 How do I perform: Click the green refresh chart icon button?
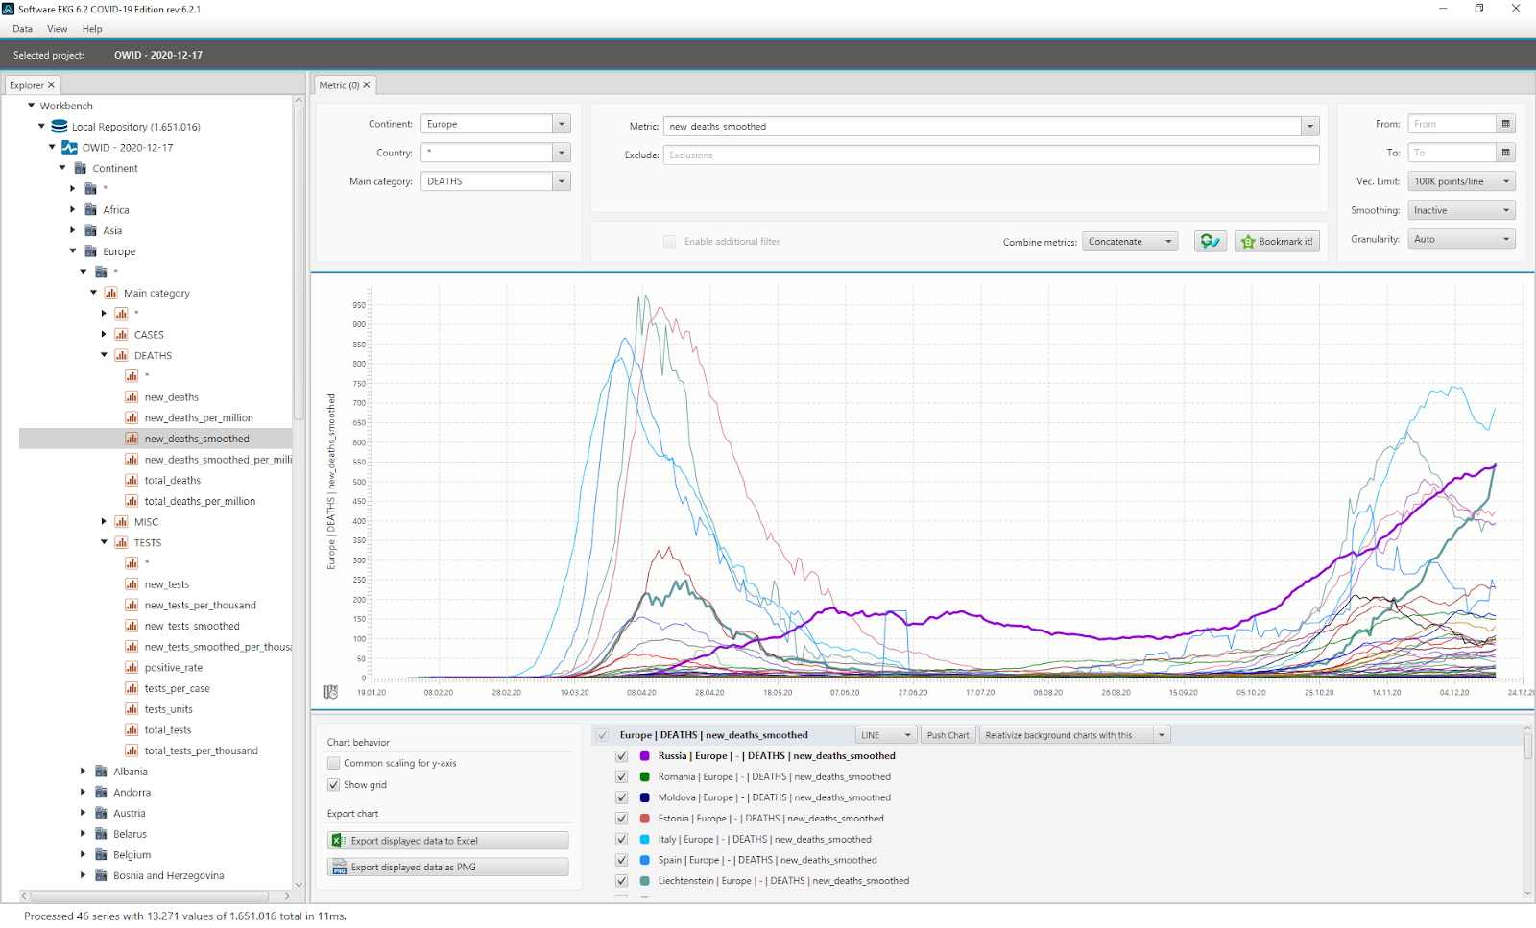click(x=1210, y=242)
